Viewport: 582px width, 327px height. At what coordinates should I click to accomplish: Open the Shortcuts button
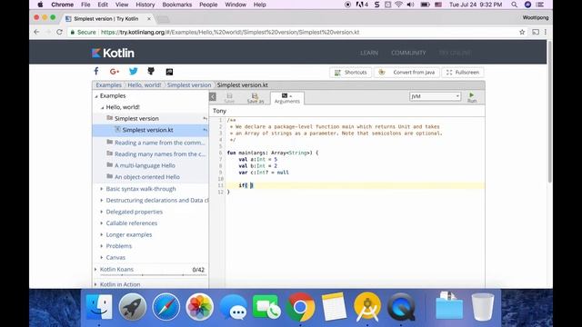350,73
